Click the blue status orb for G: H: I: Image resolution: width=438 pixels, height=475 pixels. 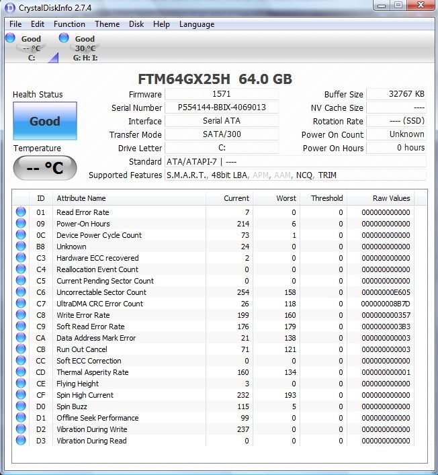tap(64, 38)
